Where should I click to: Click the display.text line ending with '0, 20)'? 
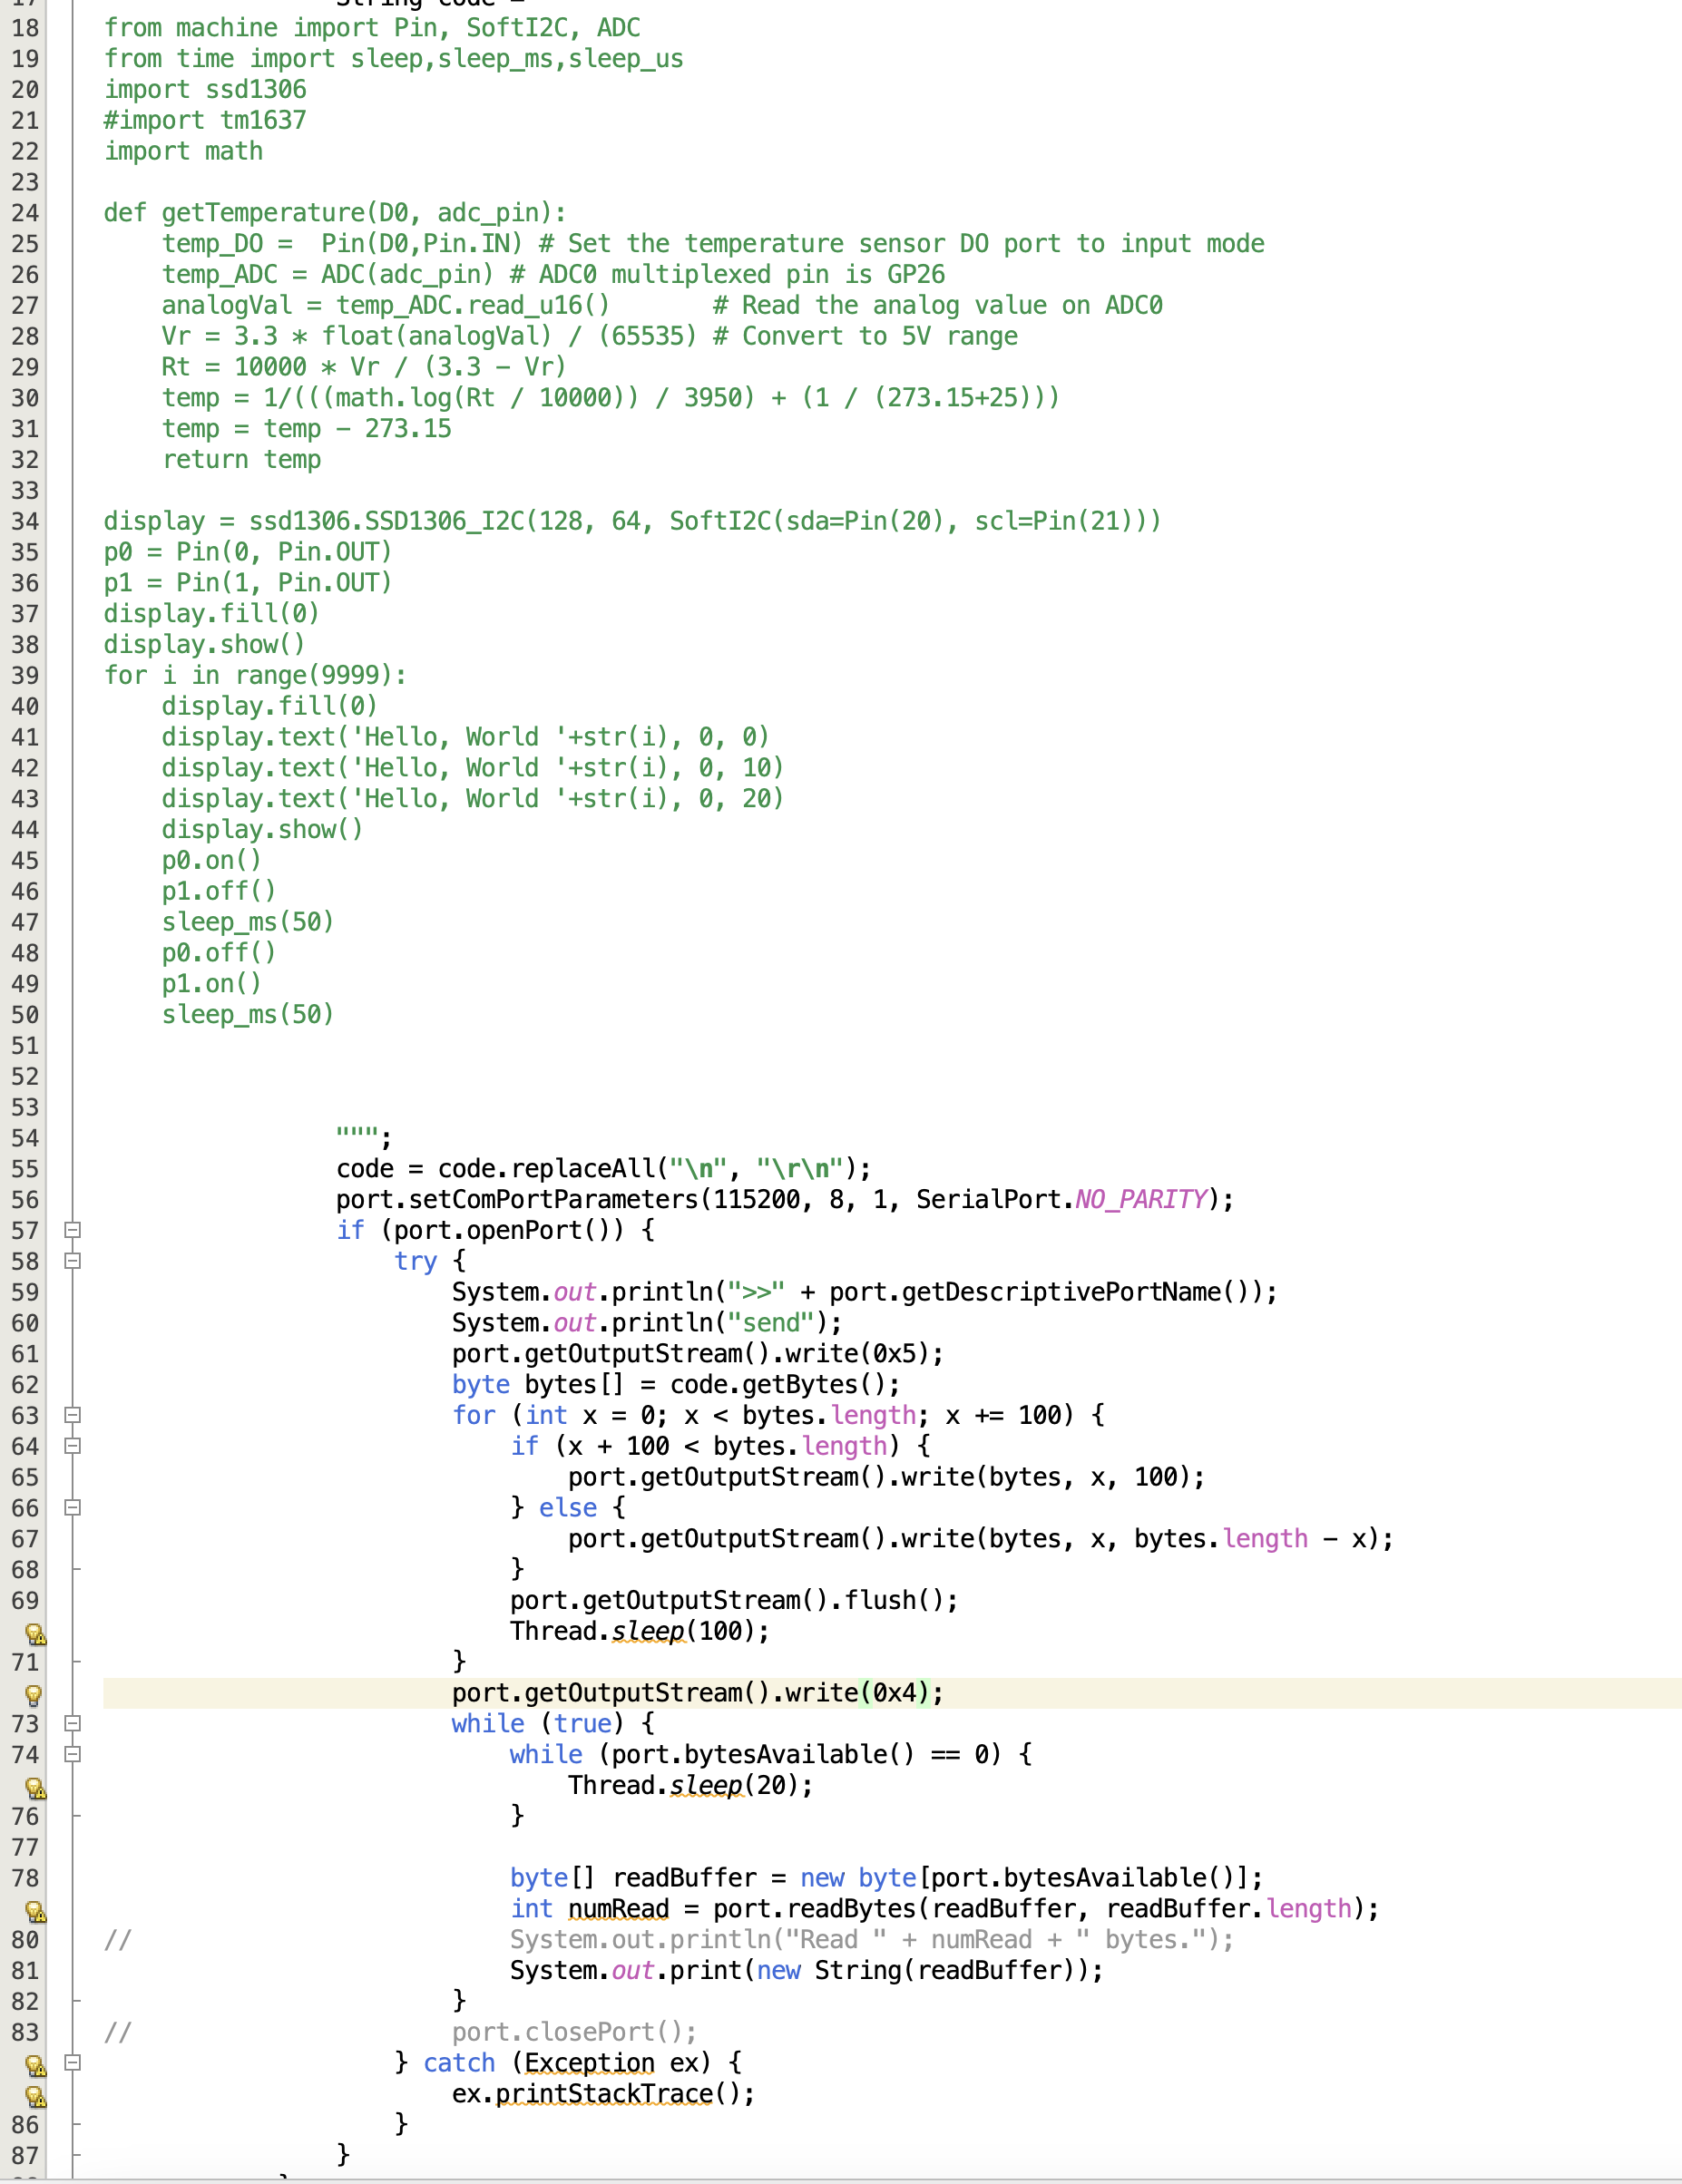(473, 799)
